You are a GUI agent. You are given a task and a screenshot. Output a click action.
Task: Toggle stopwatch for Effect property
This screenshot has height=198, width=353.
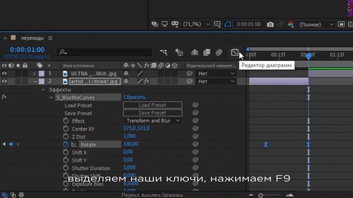tap(66, 121)
